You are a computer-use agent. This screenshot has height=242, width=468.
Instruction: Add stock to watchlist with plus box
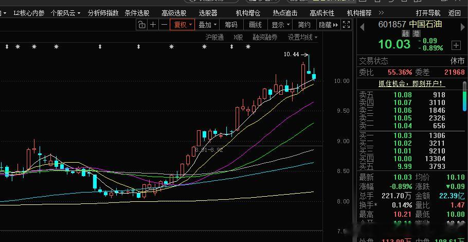pos(456,45)
